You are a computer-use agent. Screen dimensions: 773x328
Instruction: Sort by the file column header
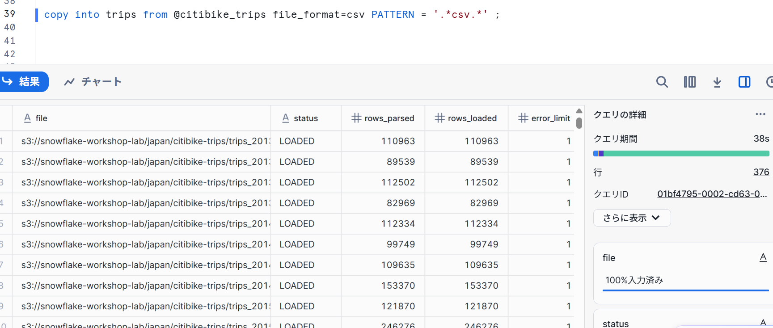click(x=141, y=118)
